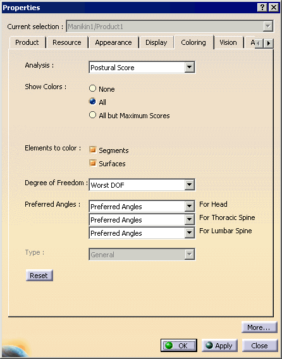Toggle the Segments checkbox
Image resolution: width=282 pixels, height=359 pixels.
[92, 150]
